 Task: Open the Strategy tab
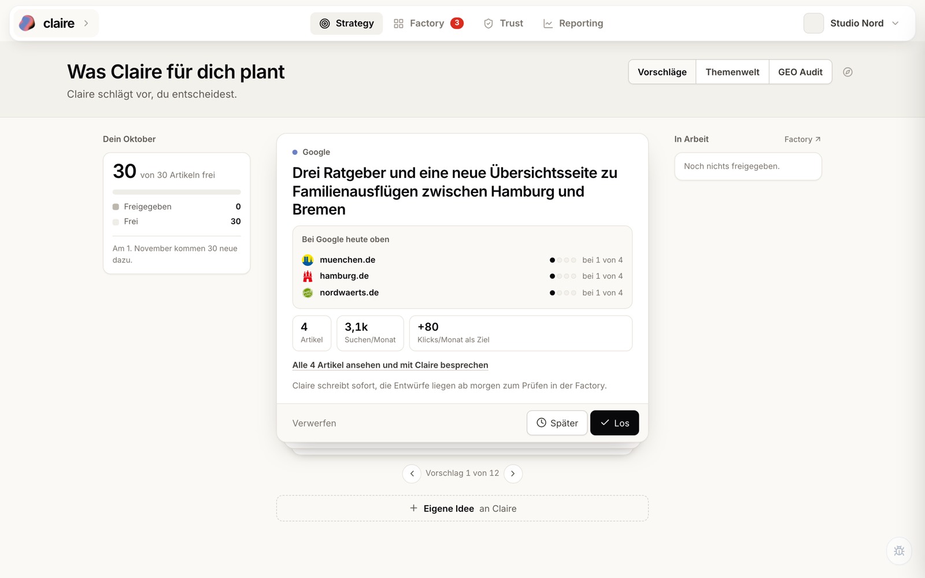click(x=346, y=23)
